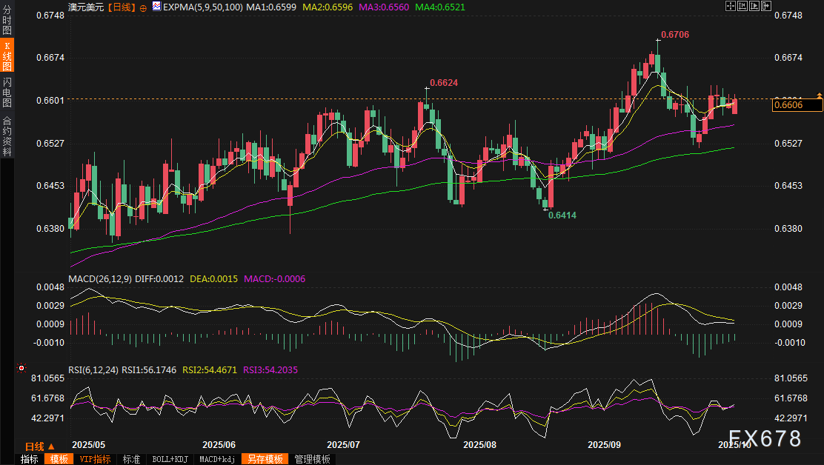
Task: Expand the 日线 period dropdown at bottom
Action: (x=39, y=446)
